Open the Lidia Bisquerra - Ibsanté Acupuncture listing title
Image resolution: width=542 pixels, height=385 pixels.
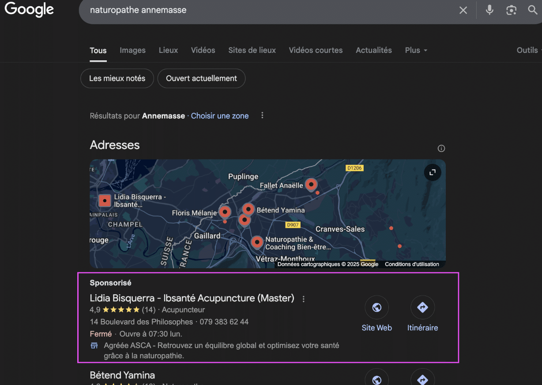click(x=192, y=298)
